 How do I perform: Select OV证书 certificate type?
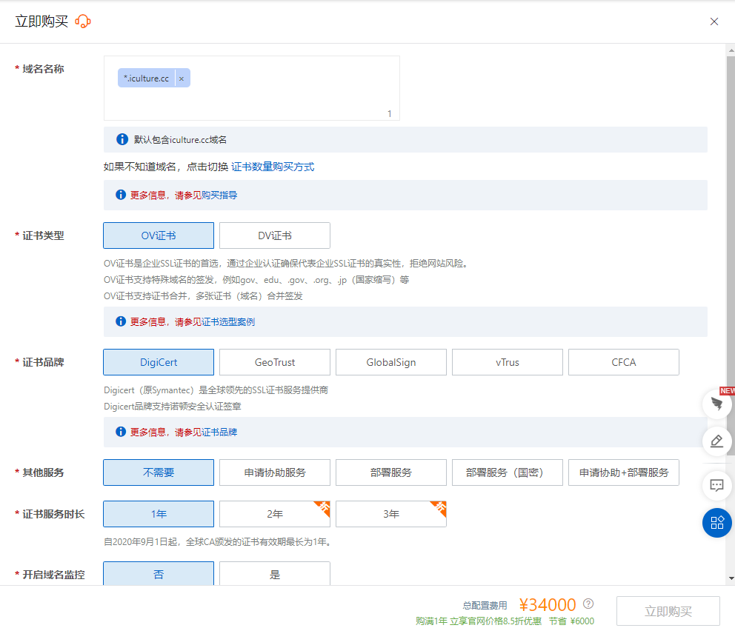coord(159,235)
